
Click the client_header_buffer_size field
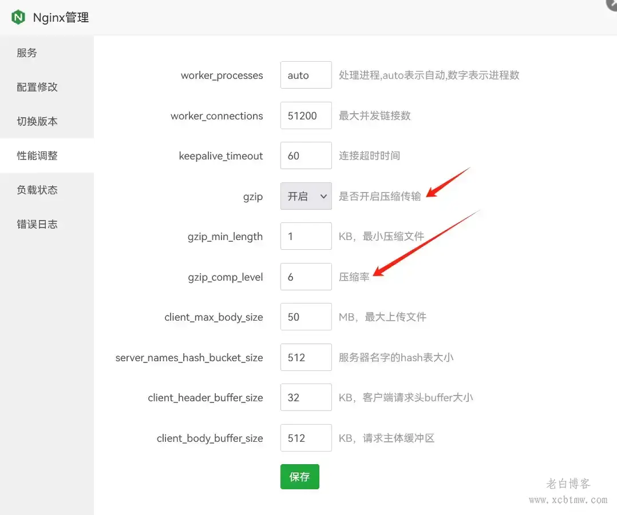(306, 397)
